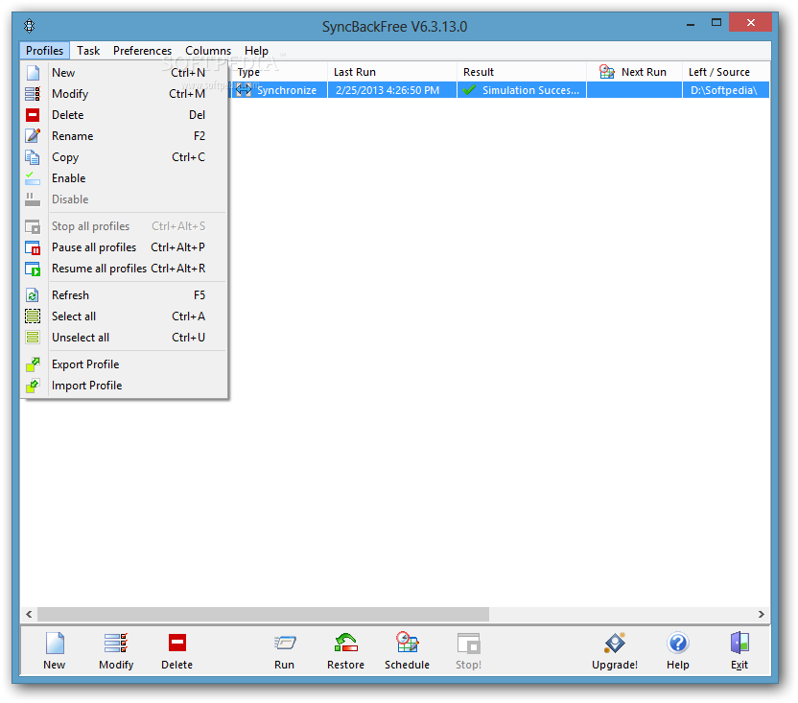Image resolution: width=798 pixels, height=703 pixels.
Task: Click the green checkmark in Result cell
Action: point(469,90)
